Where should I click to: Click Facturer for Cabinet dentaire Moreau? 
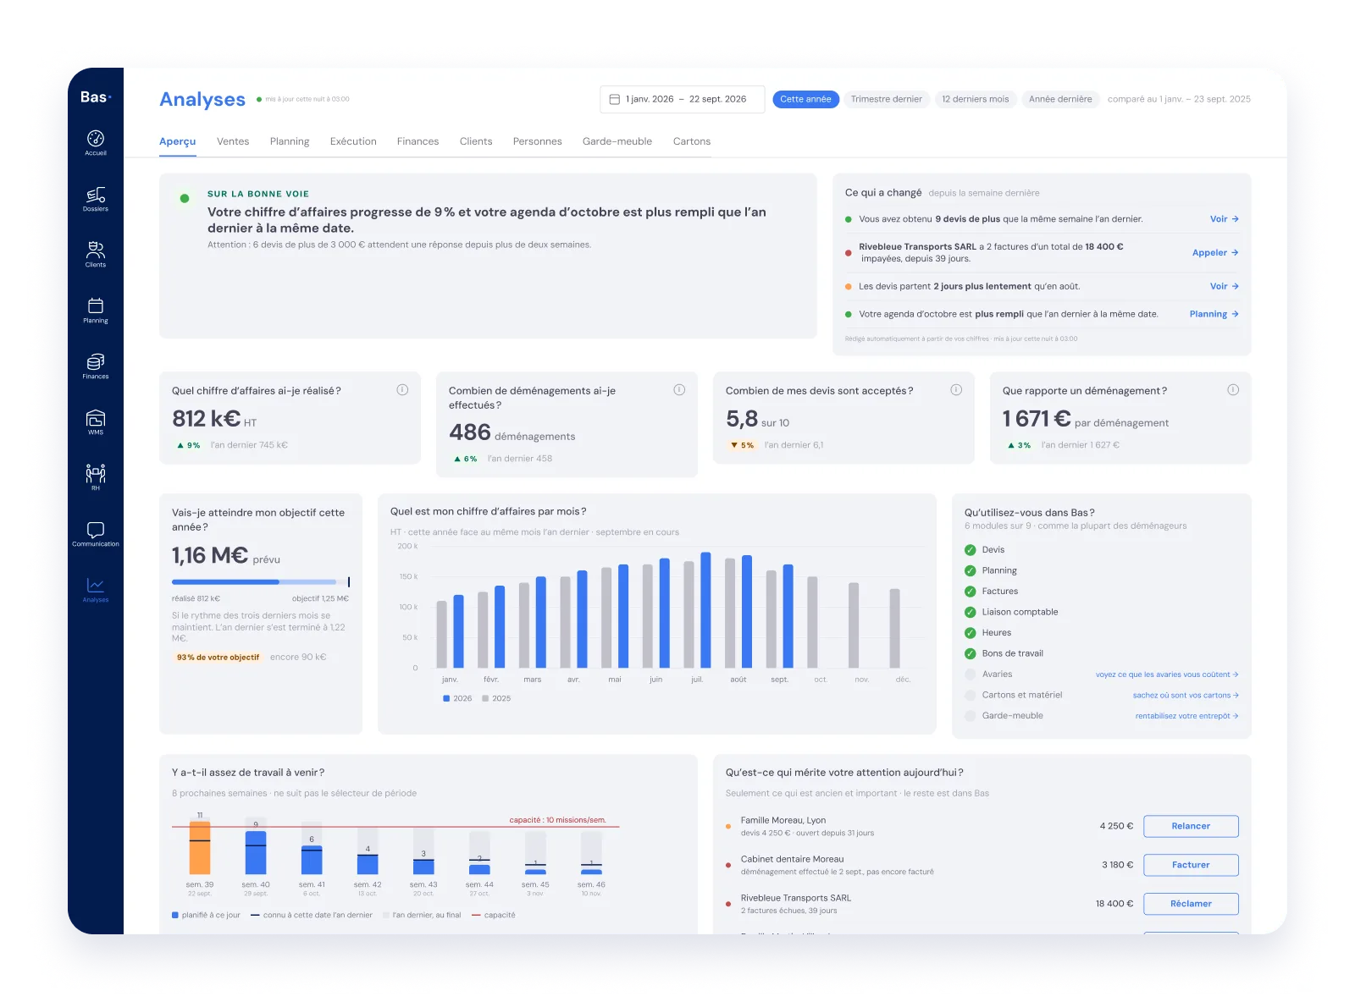point(1191,865)
